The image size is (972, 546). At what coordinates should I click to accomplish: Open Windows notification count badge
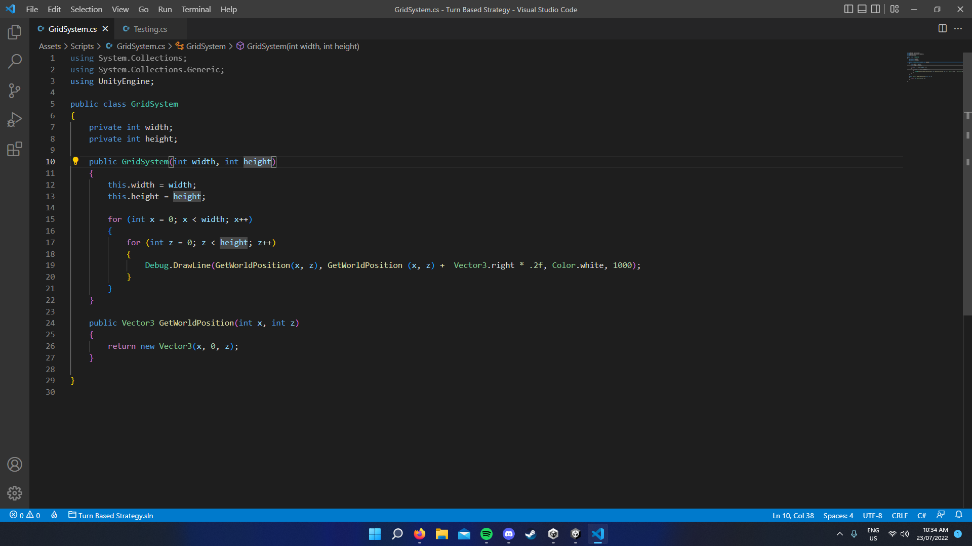click(x=958, y=534)
